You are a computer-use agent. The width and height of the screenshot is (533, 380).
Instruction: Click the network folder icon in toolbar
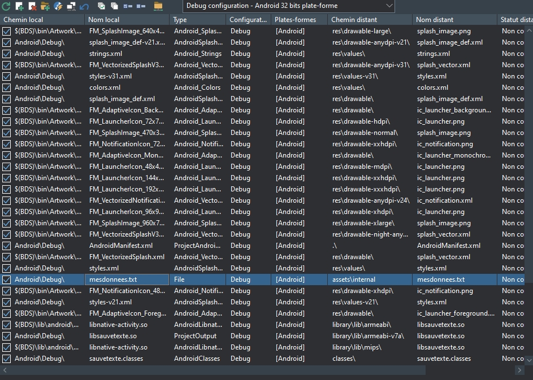click(x=158, y=6)
